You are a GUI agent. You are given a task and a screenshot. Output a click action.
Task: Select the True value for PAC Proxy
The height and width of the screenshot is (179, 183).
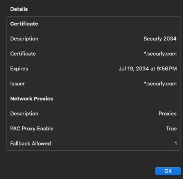171,129
